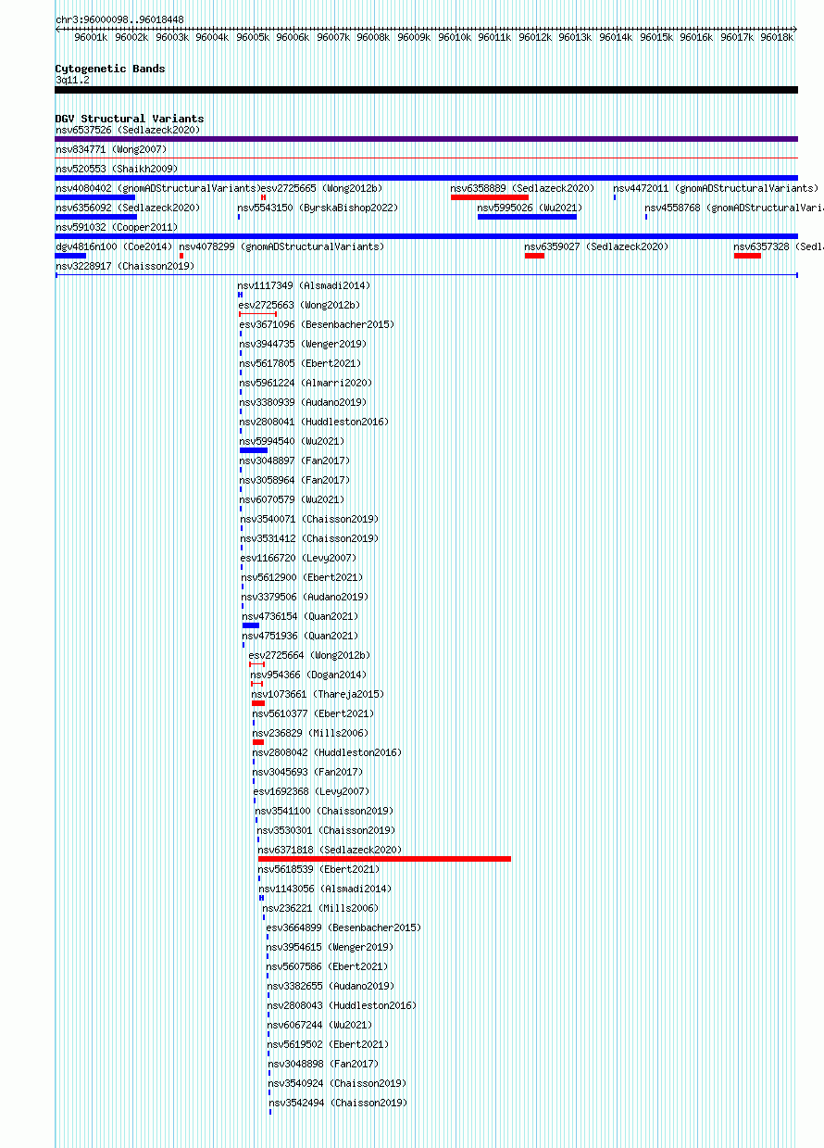This screenshot has height=1148, width=824.
Task: Select esv3671096 (Besenbacher2015) variant
Action: pos(317,324)
